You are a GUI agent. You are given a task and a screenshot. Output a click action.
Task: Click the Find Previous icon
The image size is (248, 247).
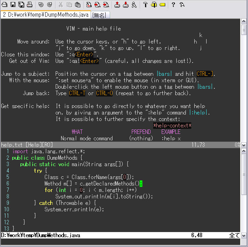tap(106, 4)
